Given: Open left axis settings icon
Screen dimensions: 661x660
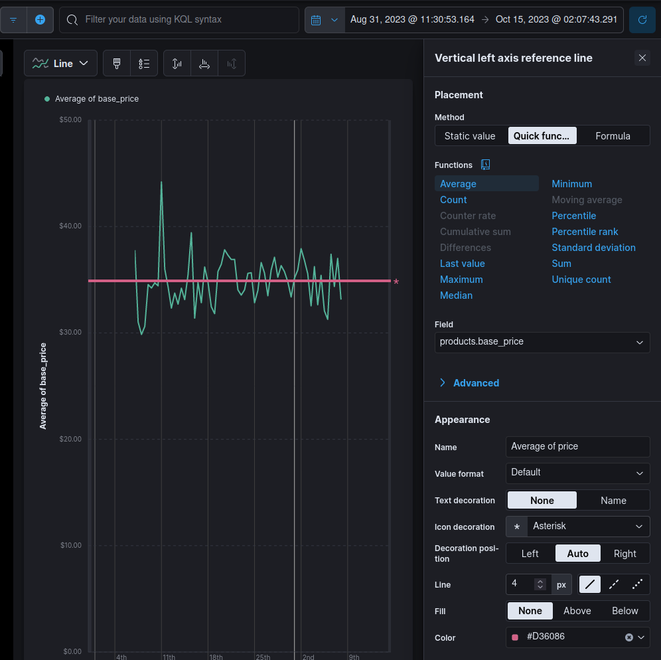Looking at the screenshot, I should 177,64.
